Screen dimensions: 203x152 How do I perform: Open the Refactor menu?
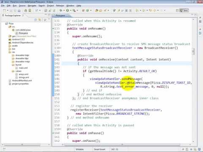60,5
